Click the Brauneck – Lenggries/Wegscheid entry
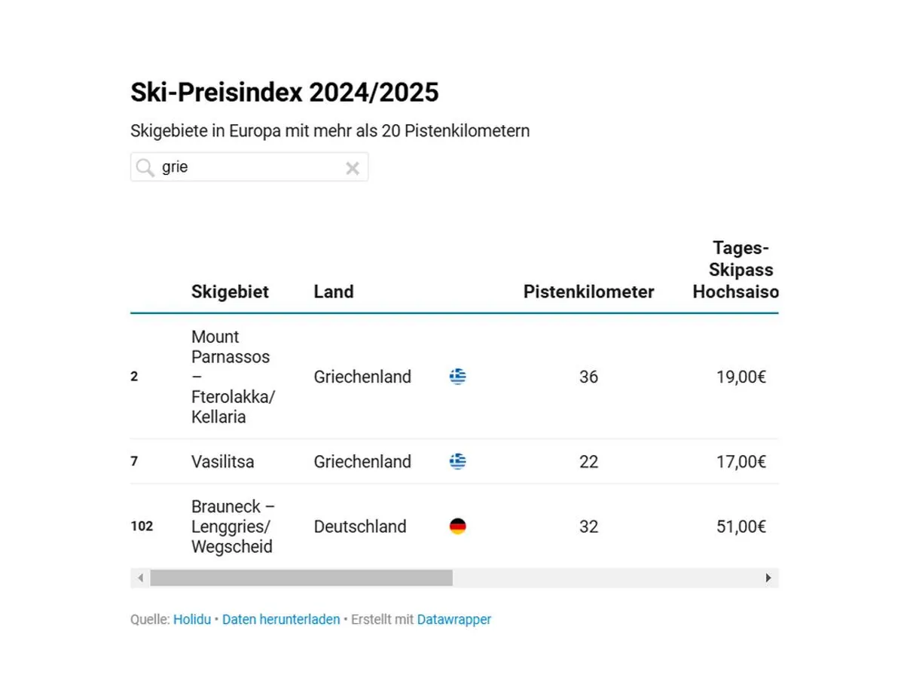 pos(232,527)
